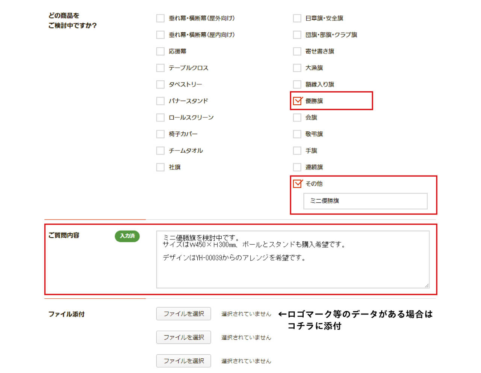Deselect the その他 checkbox
The height and width of the screenshot is (373, 481).
(297, 183)
